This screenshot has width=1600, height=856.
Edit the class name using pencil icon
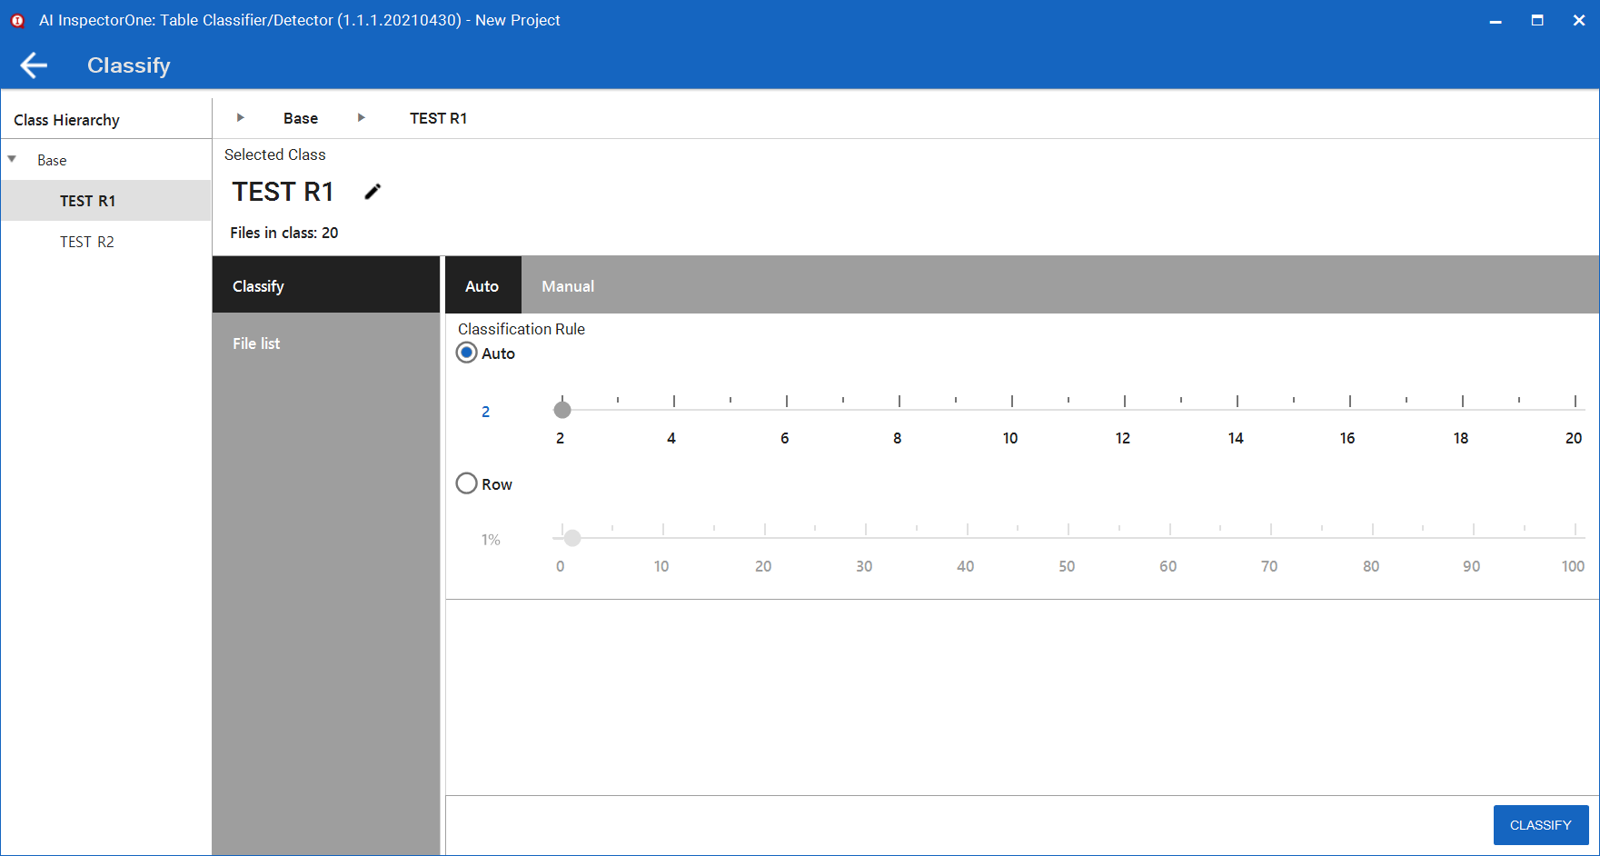pyautogui.click(x=372, y=191)
